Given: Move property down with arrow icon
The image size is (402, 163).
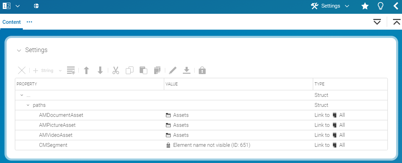Looking at the screenshot, I should pos(100,71).
